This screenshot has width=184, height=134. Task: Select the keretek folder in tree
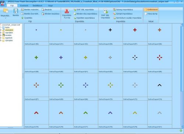8,35
